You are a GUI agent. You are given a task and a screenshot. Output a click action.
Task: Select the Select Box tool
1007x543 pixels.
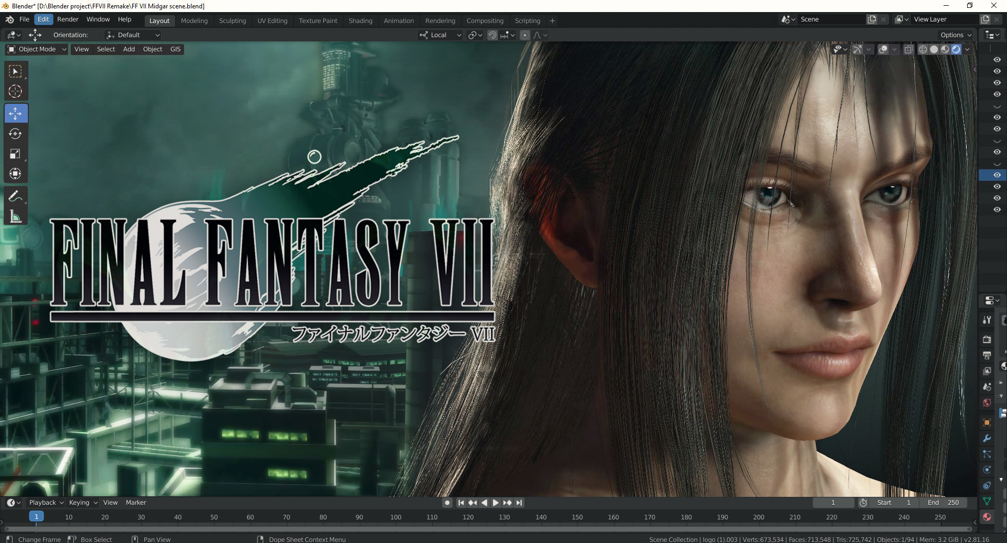pyautogui.click(x=15, y=71)
